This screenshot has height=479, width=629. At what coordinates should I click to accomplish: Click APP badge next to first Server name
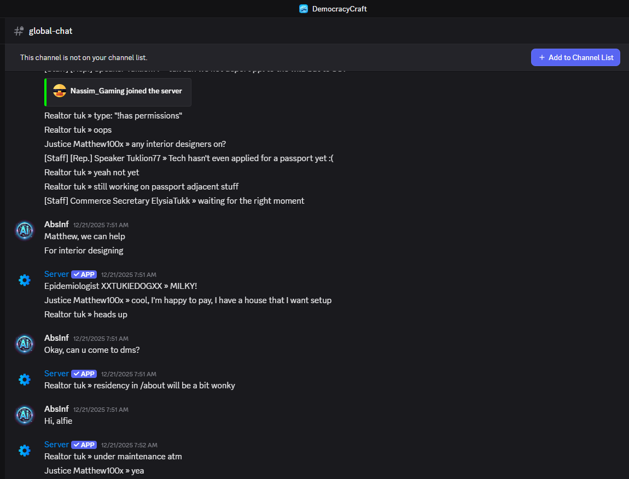(x=84, y=275)
